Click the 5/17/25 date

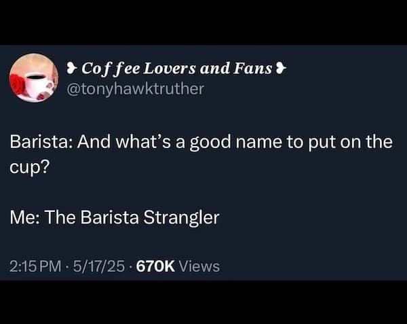[98, 266]
